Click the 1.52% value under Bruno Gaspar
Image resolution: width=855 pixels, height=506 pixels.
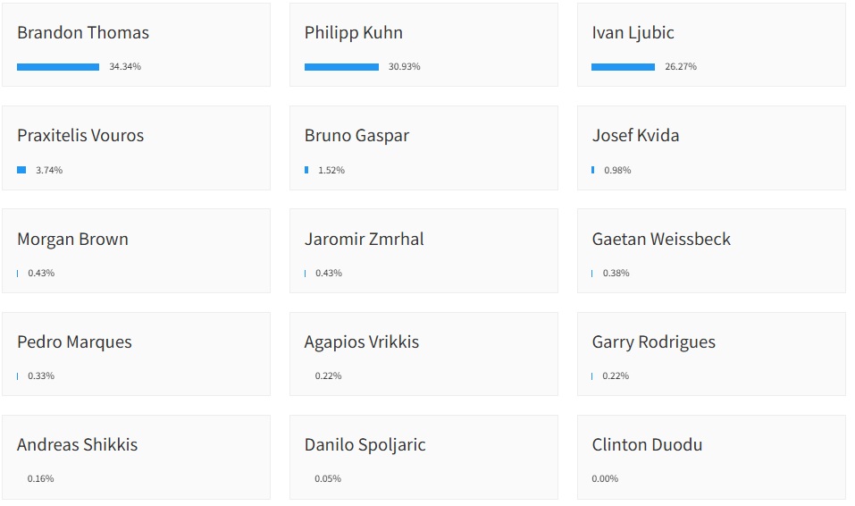[x=331, y=171]
